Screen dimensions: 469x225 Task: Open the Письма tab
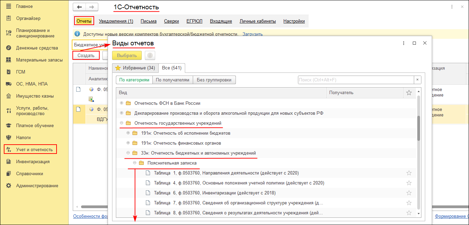(149, 21)
